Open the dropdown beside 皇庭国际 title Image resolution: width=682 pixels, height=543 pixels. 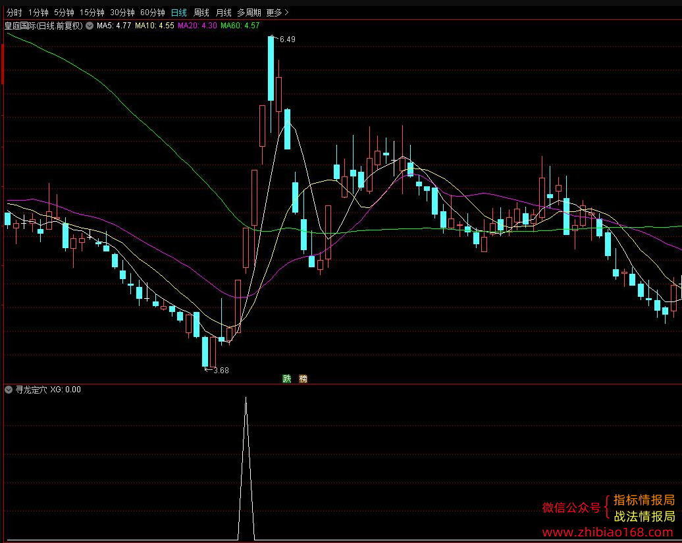(90, 26)
